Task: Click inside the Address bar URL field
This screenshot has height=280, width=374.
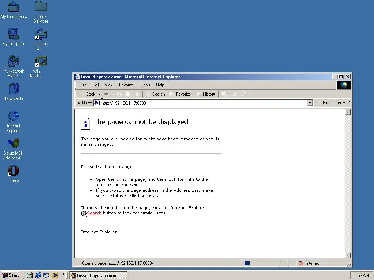Action: [204, 103]
